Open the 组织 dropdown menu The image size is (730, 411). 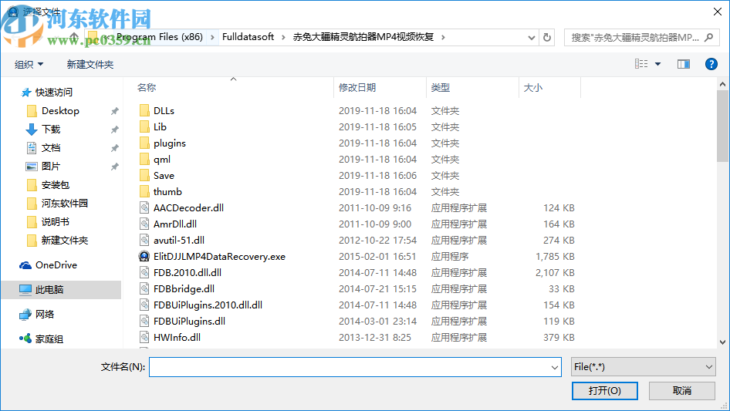(29, 64)
